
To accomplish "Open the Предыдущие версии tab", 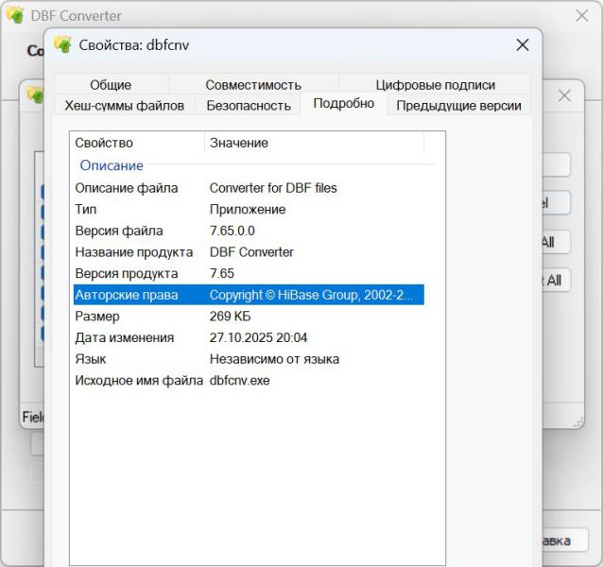I will pyautogui.click(x=458, y=105).
